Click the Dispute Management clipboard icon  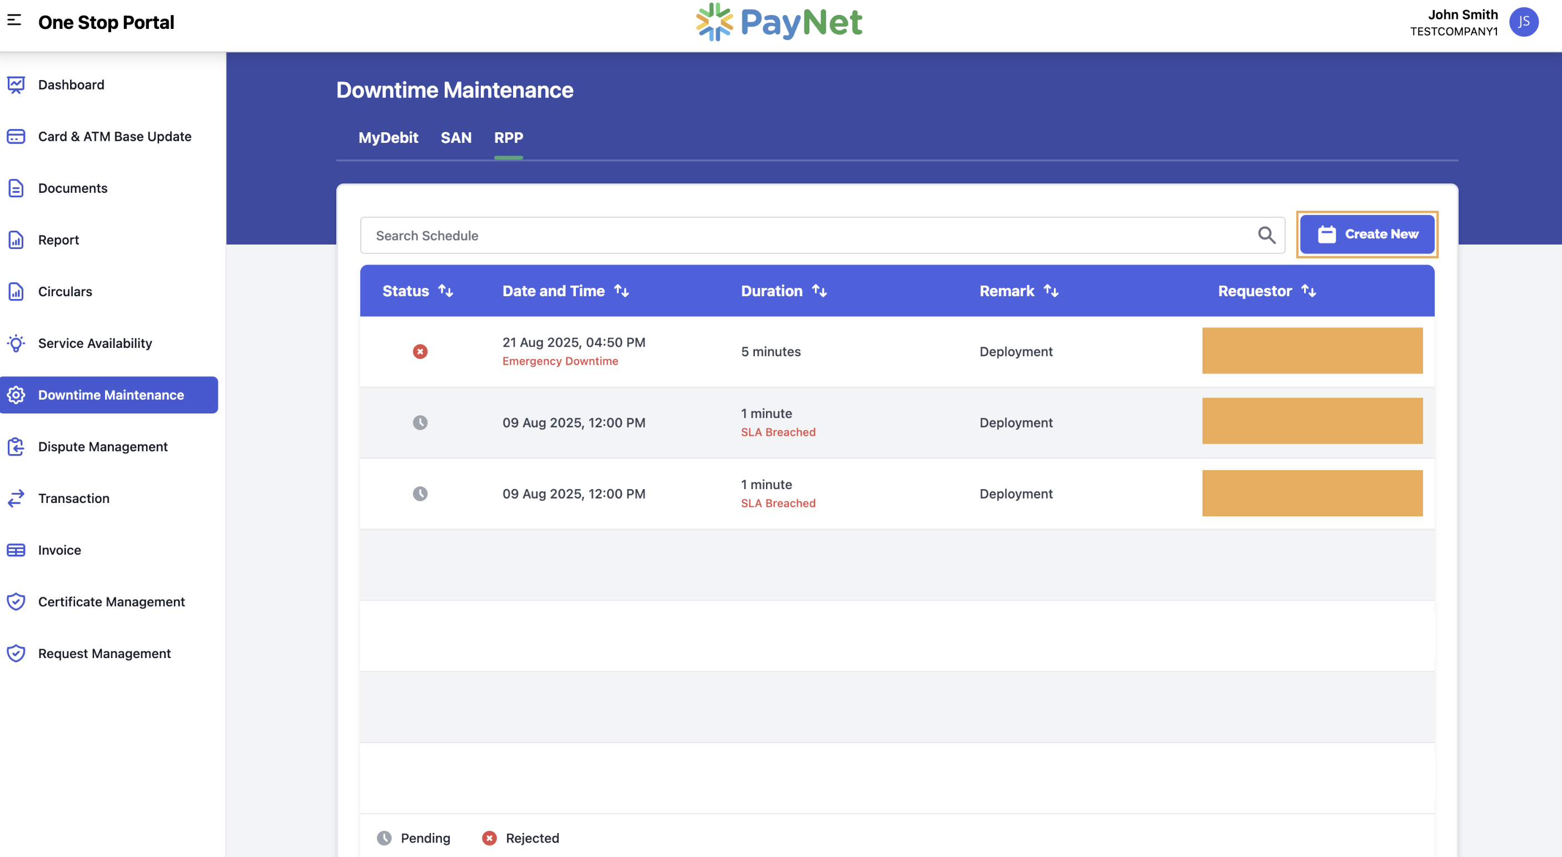(x=15, y=447)
